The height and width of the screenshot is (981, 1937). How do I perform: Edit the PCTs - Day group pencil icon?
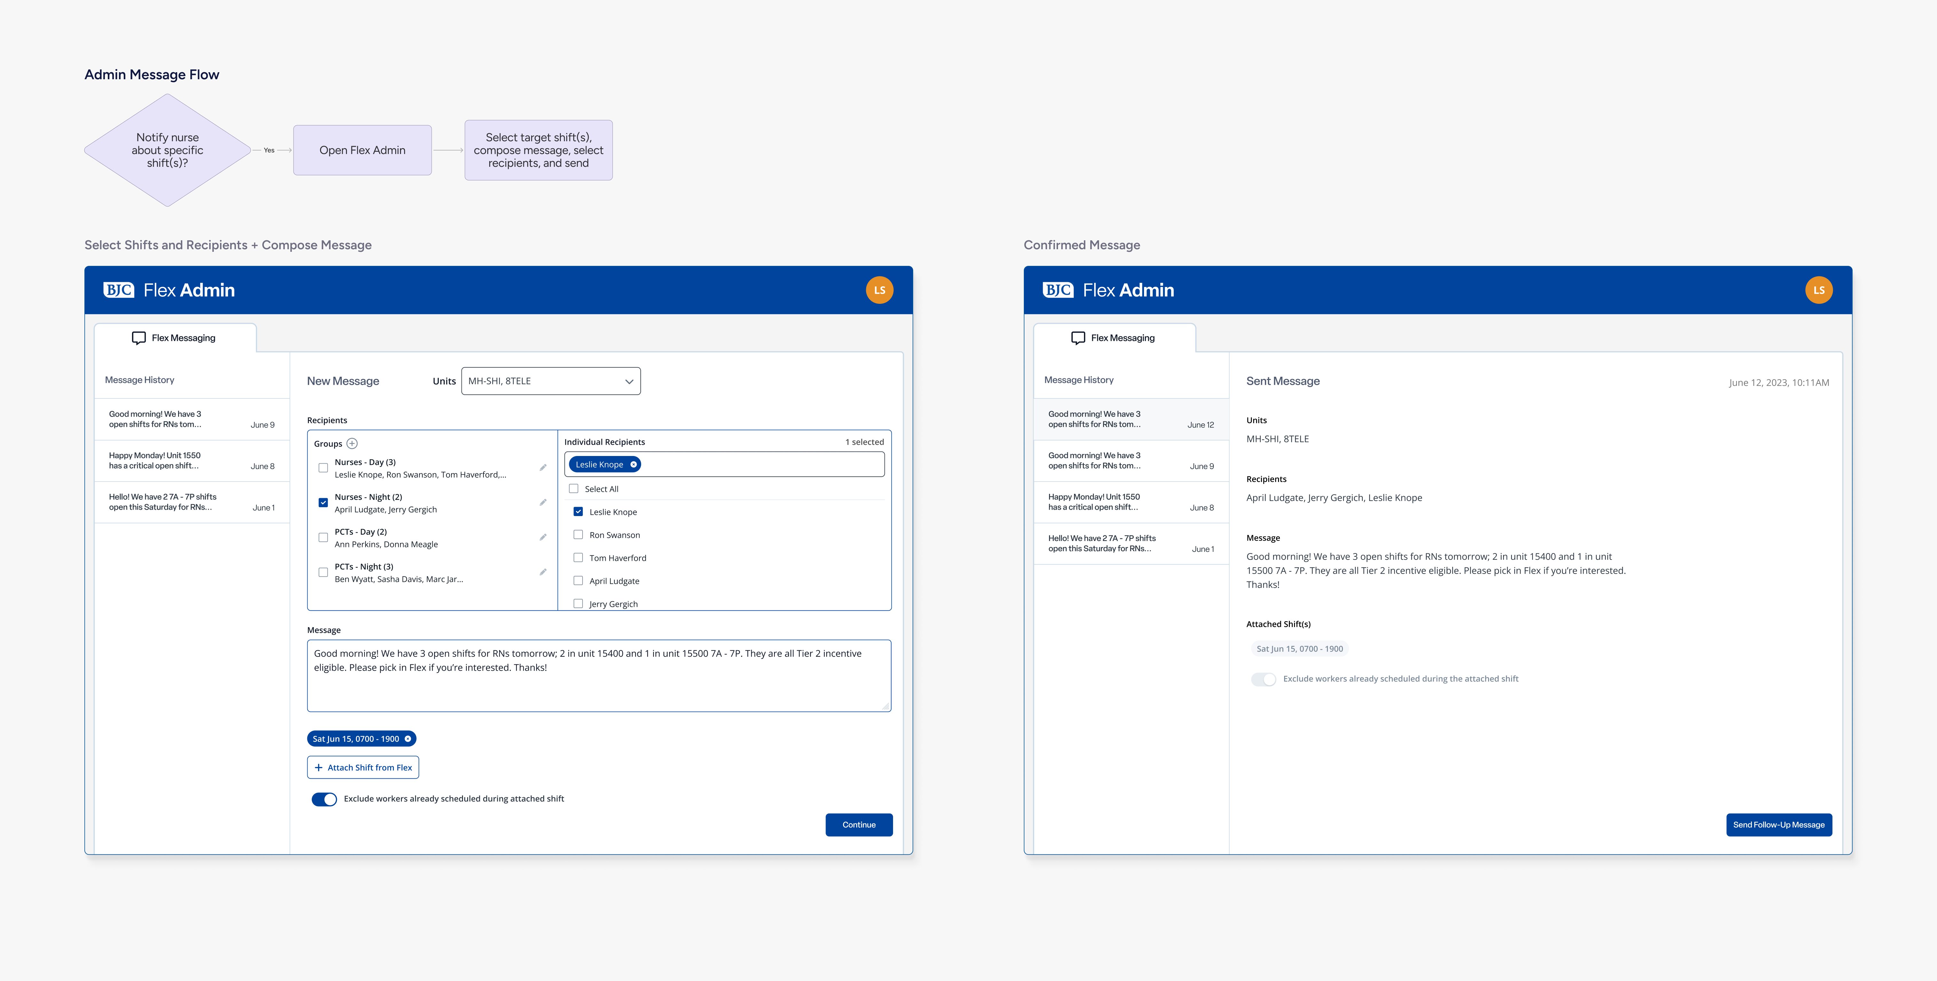pyautogui.click(x=543, y=537)
